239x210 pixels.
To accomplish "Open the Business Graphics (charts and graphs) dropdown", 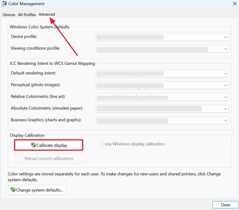I will (162, 120).
